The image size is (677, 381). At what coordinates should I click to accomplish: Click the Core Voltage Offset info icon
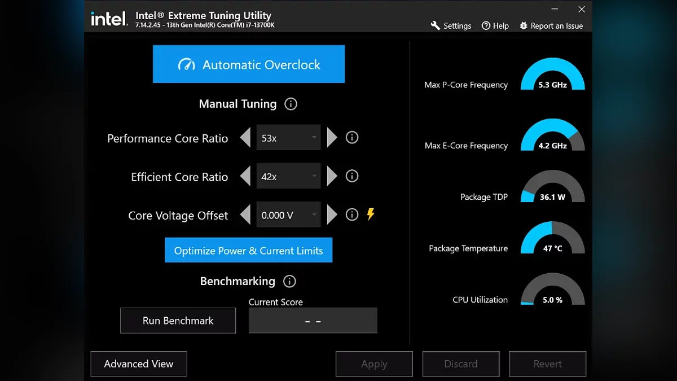pyautogui.click(x=352, y=214)
